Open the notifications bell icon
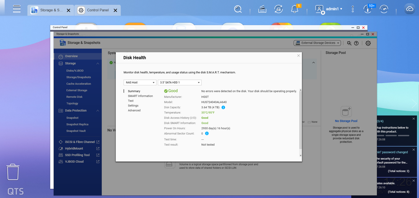419x198 pixels. point(295,9)
